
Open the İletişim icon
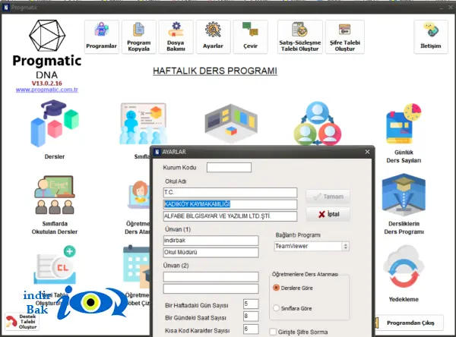tap(431, 36)
